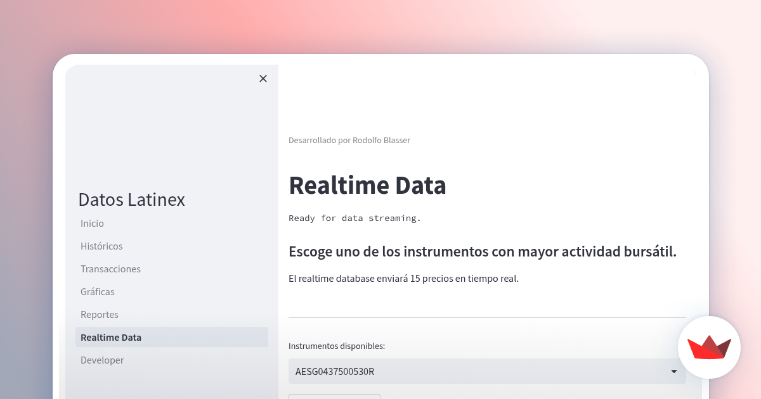Click the 'Ready for data streaming.' status text
The width and height of the screenshot is (761, 399).
354,218
